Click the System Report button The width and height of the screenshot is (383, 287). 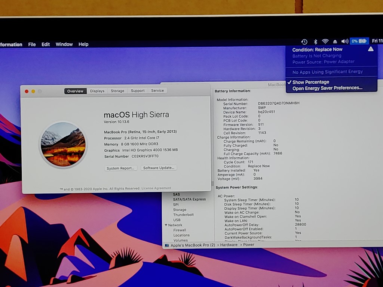pos(121,168)
